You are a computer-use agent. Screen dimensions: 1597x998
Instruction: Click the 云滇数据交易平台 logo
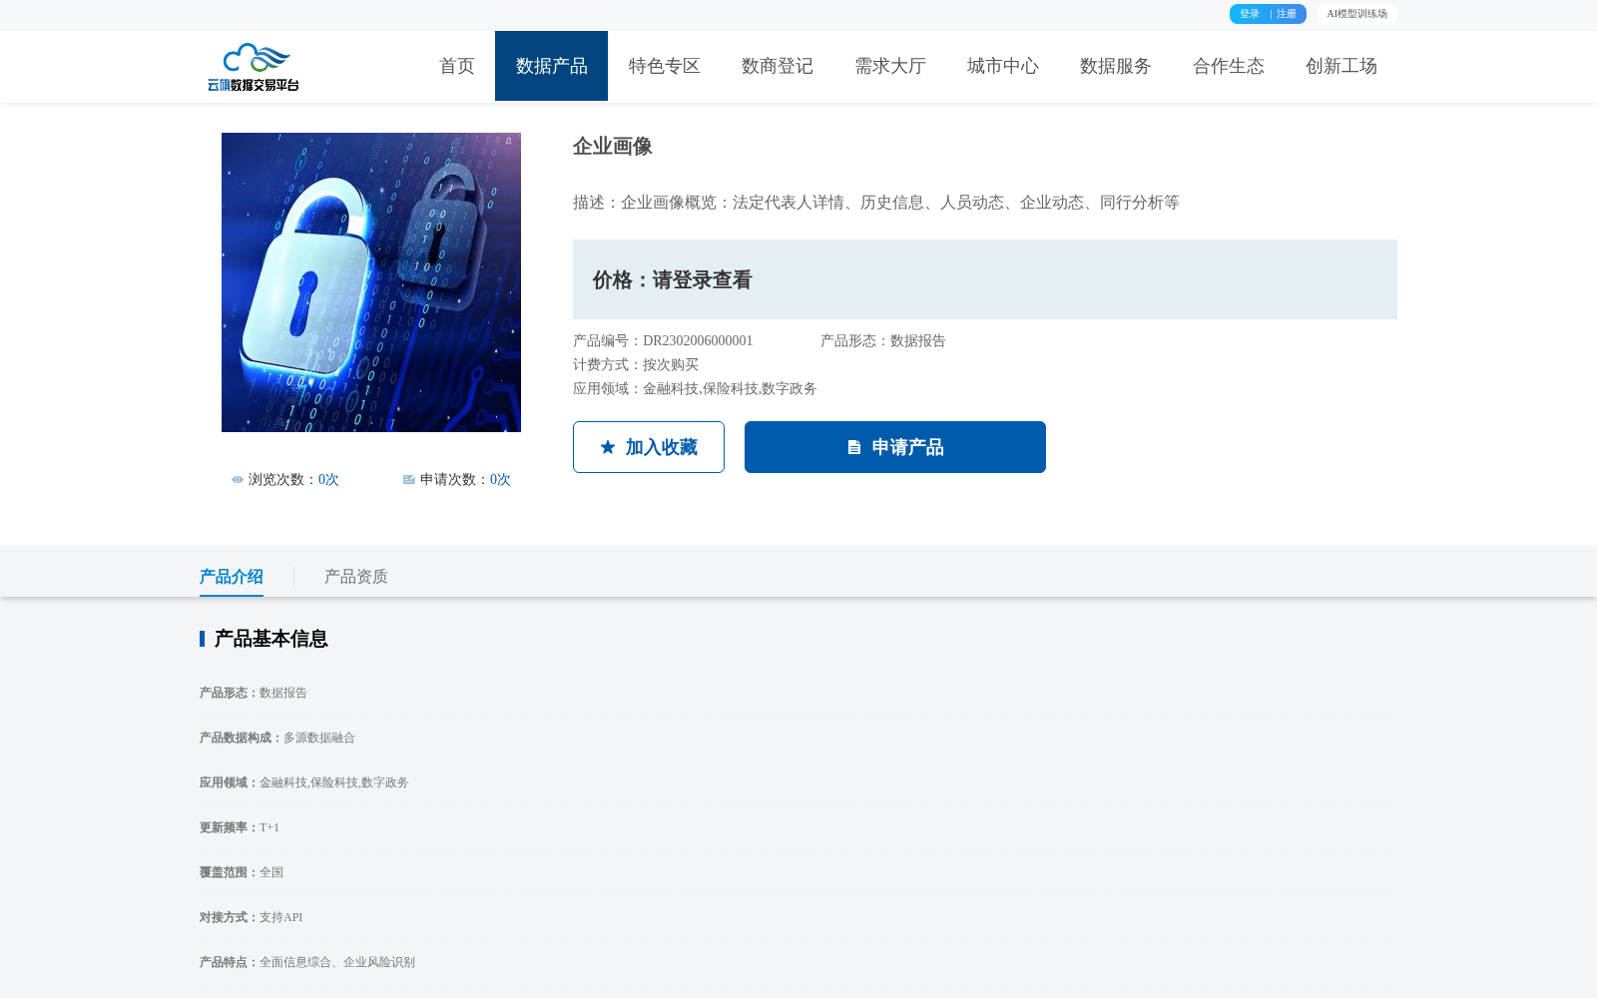pyautogui.click(x=254, y=67)
